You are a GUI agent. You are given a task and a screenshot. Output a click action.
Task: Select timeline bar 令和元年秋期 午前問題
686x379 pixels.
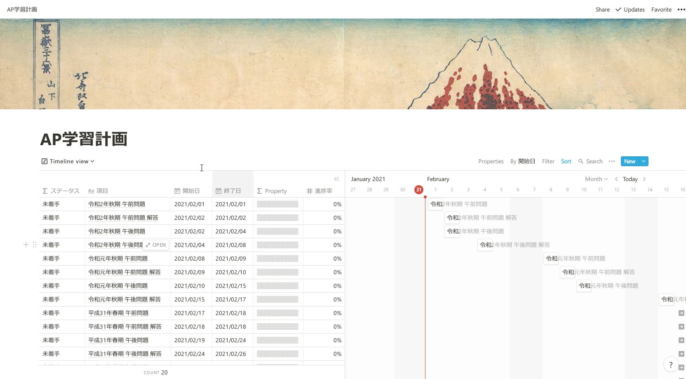(x=551, y=258)
